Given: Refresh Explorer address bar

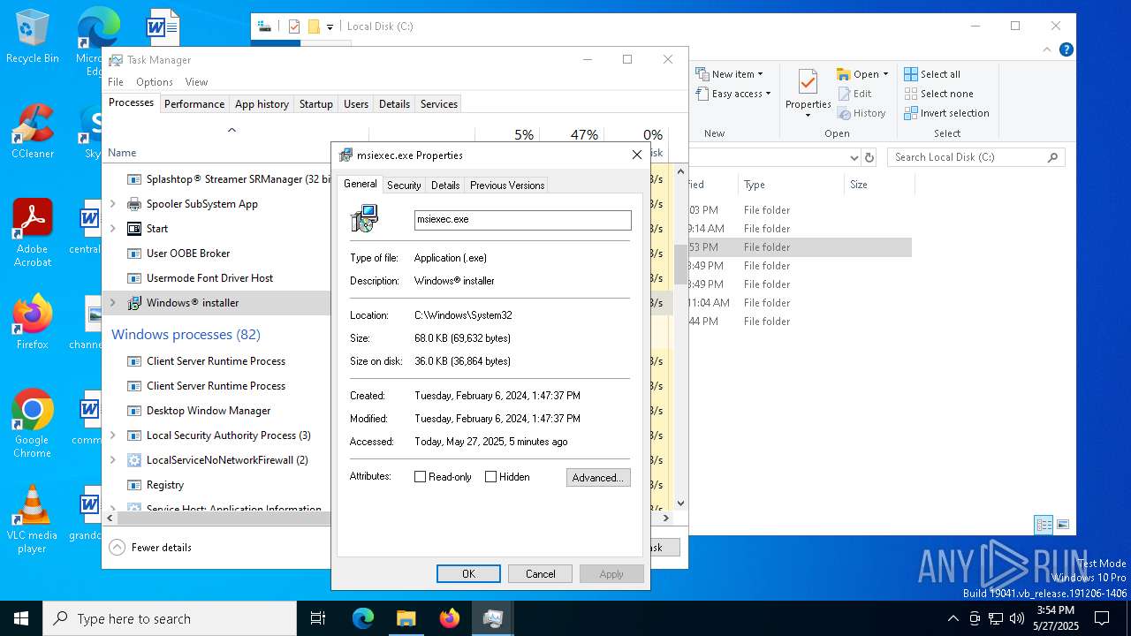Looking at the screenshot, I should (x=869, y=157).
